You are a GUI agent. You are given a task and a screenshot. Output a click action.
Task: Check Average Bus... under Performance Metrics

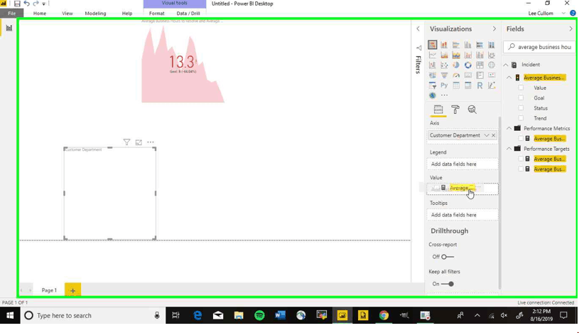tap(521, 138)
